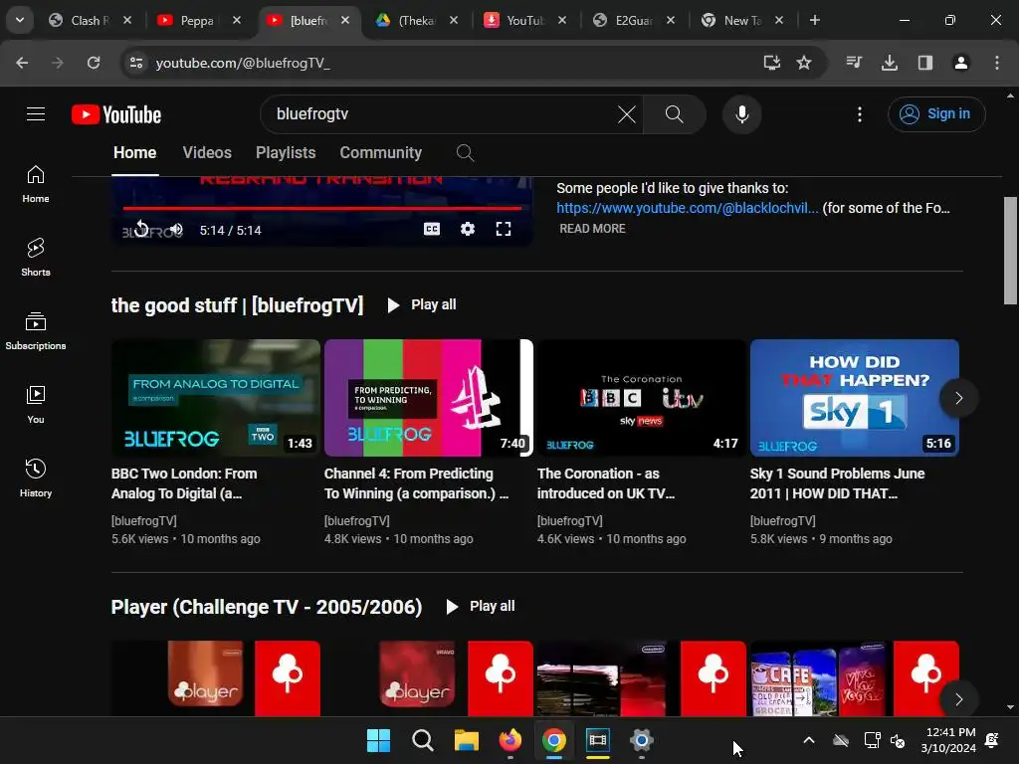The width and height of the screenshot is (1019, 764).
Task: View site information icon in address bar
Action: pyautogui.click(x=135, y=63)
